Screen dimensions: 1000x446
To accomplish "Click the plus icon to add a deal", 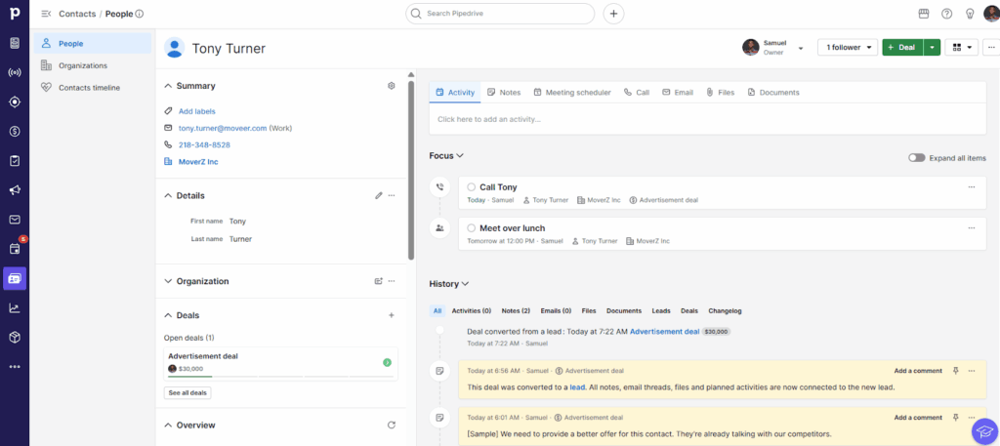I will (392, 315).
